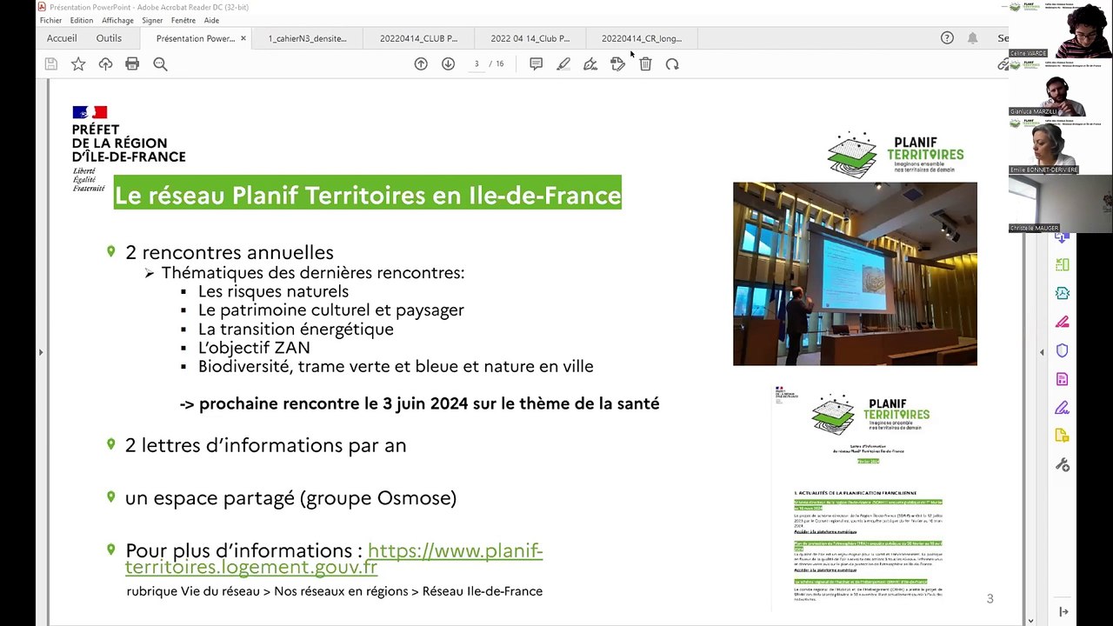Close the Présentation PowerPoint tab
Image resolution: width=1113 pixels, height=626 pixels.
tap(243, 38)
